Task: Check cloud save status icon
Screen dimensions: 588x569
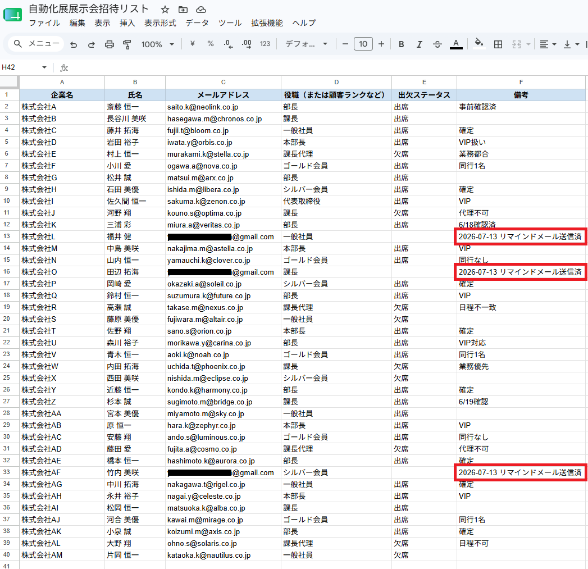Action: 201,10
